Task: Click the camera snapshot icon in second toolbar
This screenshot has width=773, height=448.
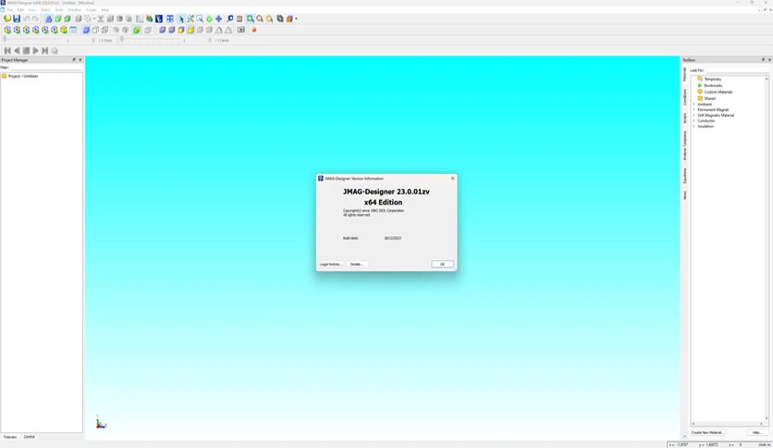Action: [x=241, y=31]
